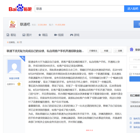140x133 pixels.
Task: Switch to the 游戏 tab
Action: coord(75,35)
